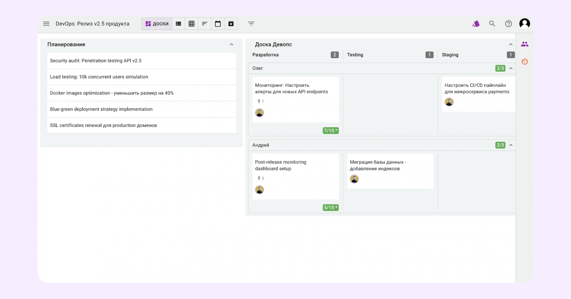This screenshot has width=571, height=299.
Task: Open the help question mark
Action: pos(508,24)
